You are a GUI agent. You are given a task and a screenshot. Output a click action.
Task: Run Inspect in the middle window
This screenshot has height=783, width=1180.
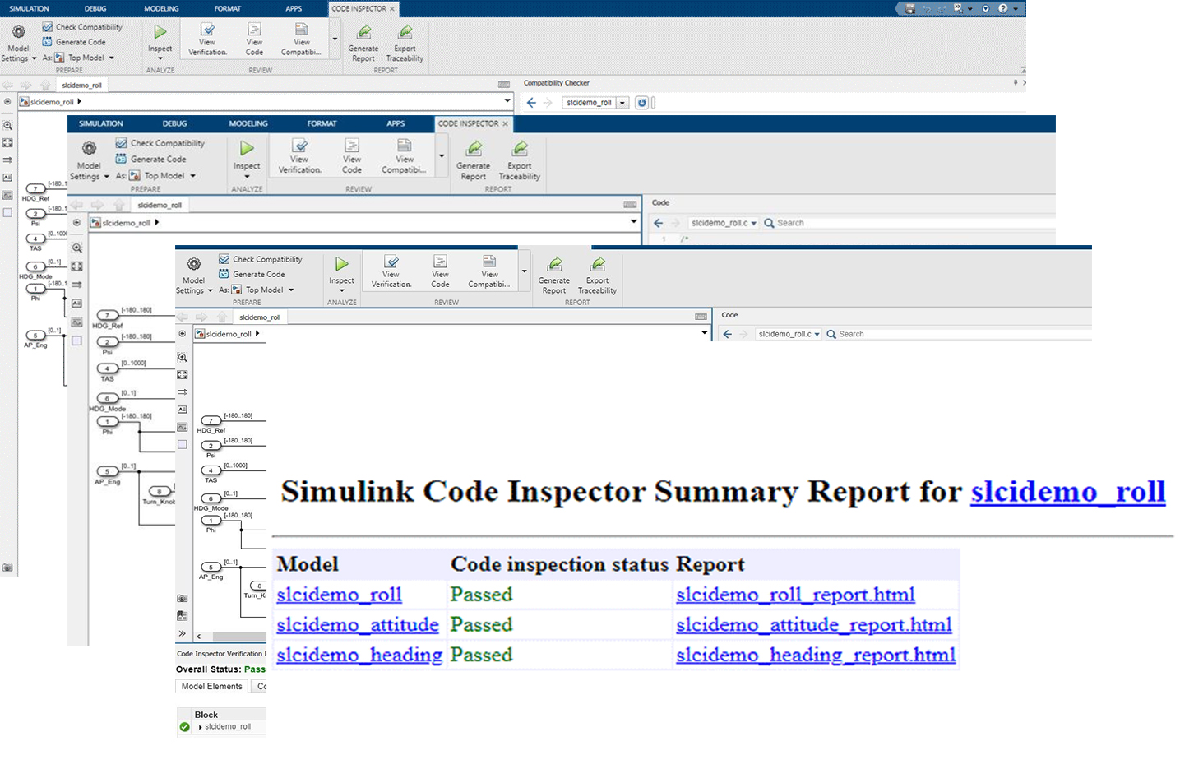point(247,158)
